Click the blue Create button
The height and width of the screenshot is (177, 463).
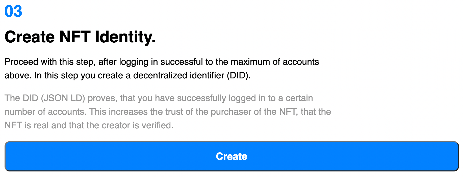(x=232, y=156)
